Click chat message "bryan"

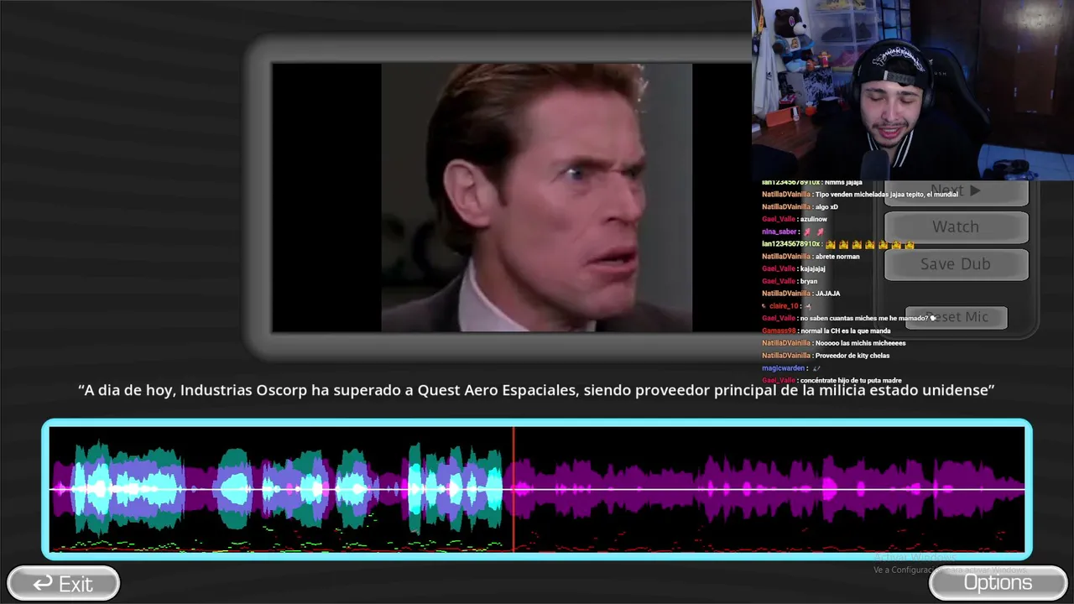click(x=809, y=282)
